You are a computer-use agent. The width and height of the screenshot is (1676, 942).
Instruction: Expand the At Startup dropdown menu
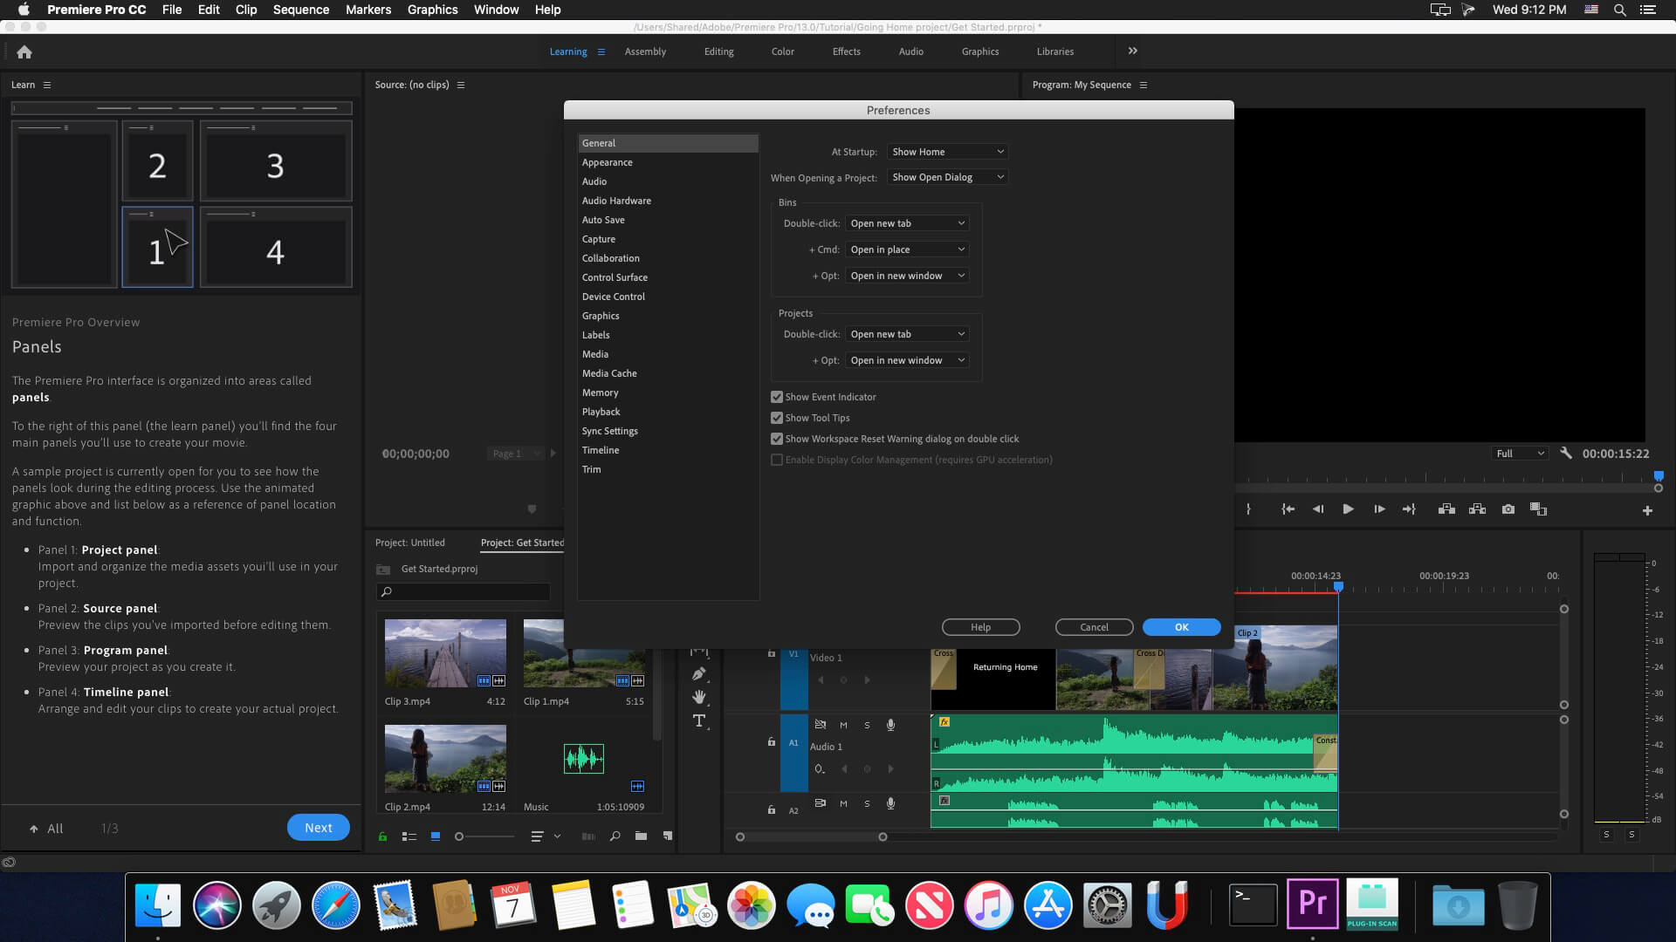tap(944, 151)
